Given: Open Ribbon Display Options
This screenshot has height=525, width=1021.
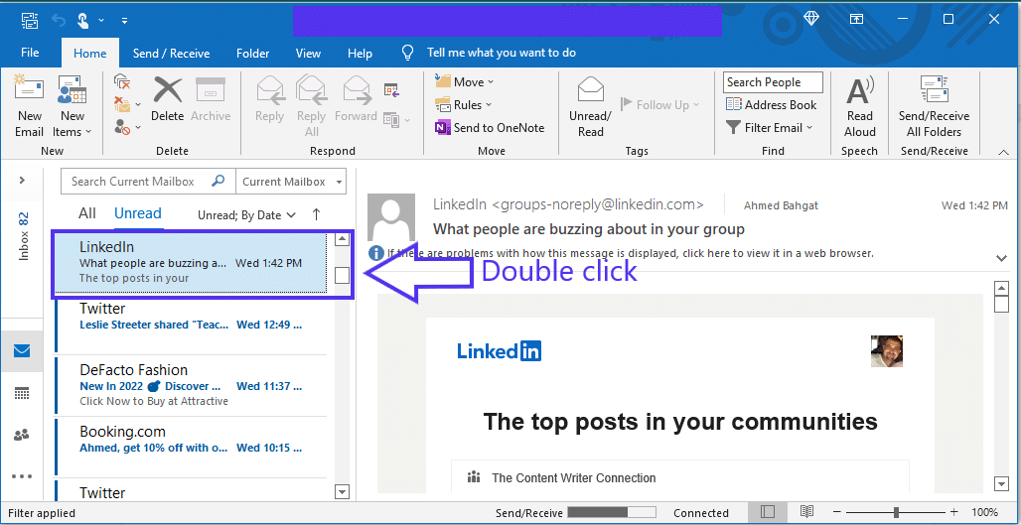Looking at the screenshot, I should 856,19.
